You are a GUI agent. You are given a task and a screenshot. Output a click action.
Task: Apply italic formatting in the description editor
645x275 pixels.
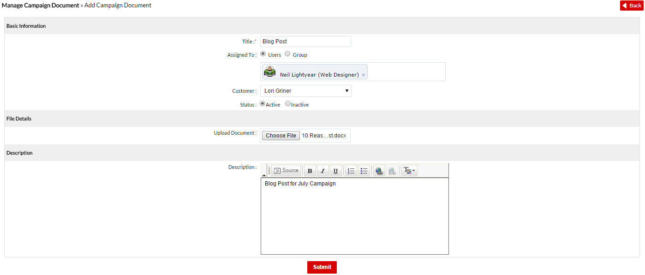pyautogui.click(x=322, y=171)
